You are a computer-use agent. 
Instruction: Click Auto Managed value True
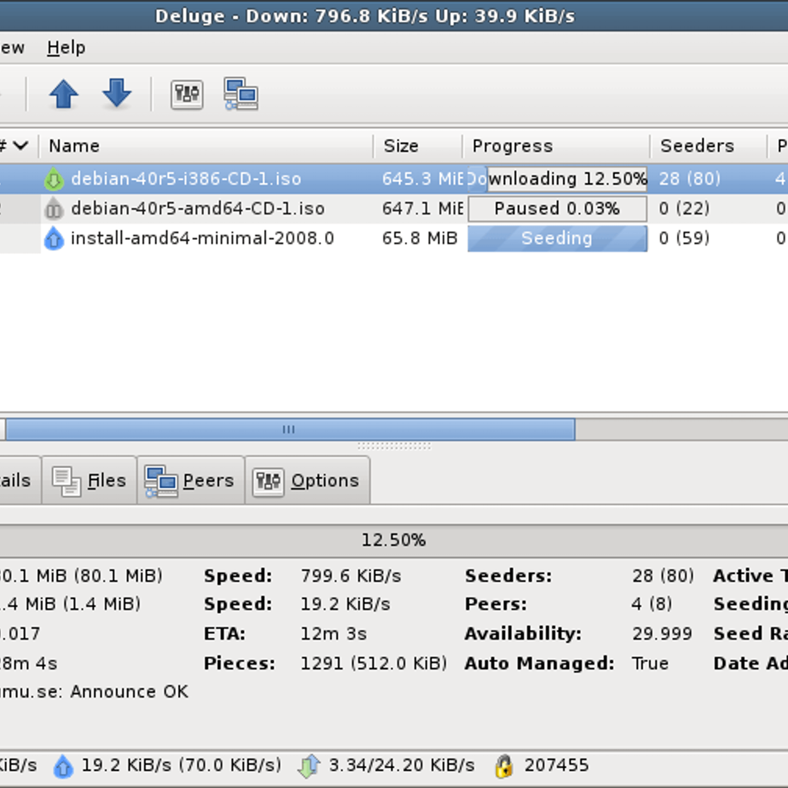point(651,663)
